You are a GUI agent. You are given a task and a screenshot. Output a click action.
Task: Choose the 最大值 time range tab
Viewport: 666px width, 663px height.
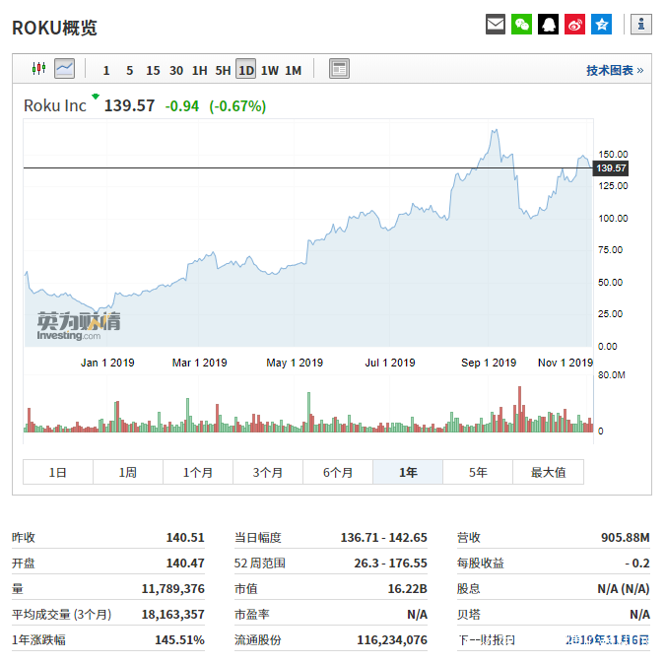[549, 472]
